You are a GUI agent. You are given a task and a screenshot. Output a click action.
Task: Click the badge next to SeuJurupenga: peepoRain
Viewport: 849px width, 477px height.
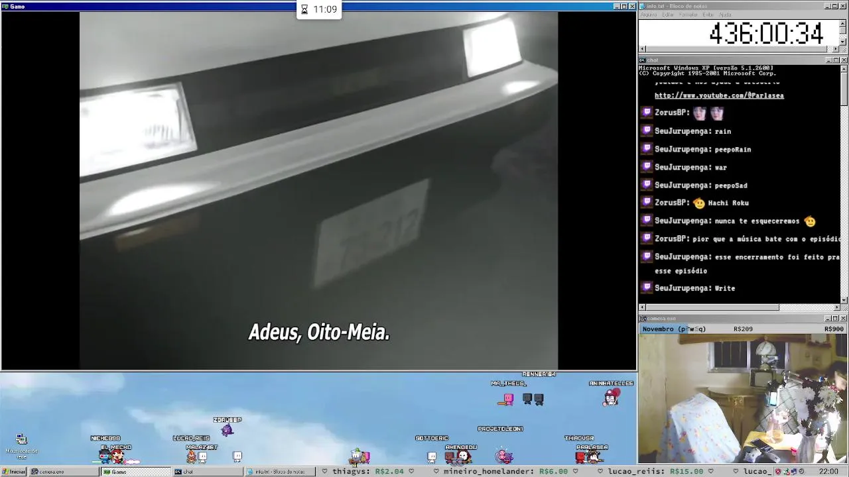point(647,149)
